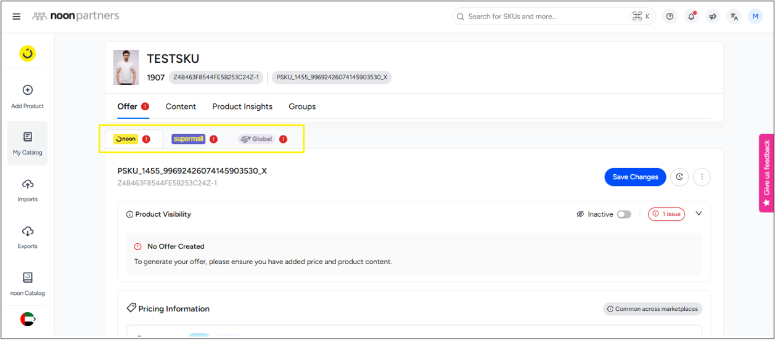This screenshot has height=341, width=775.
Task: Click the Pricing Information tag icon
Action: 131,308
